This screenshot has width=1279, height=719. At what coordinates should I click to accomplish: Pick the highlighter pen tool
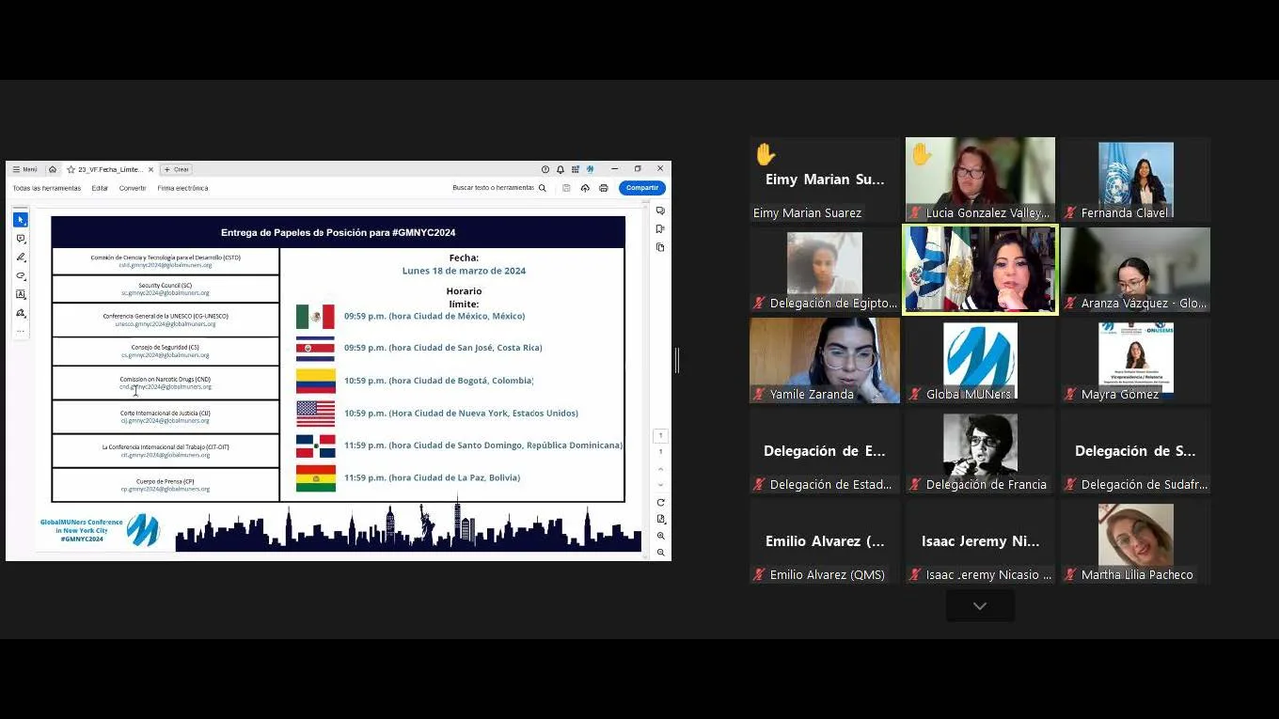pos(21,258)
